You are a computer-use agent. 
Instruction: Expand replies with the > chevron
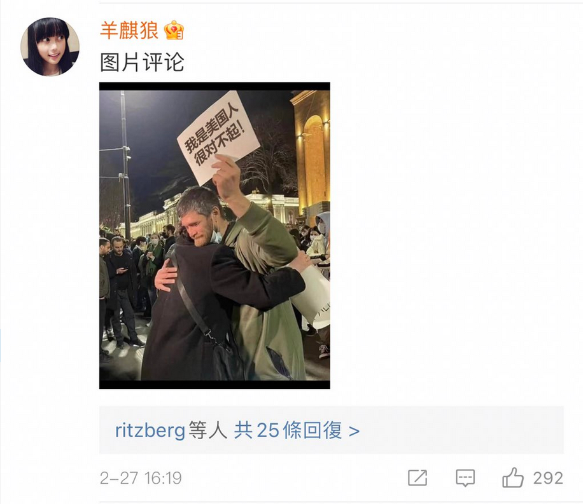tap(355, 431)
